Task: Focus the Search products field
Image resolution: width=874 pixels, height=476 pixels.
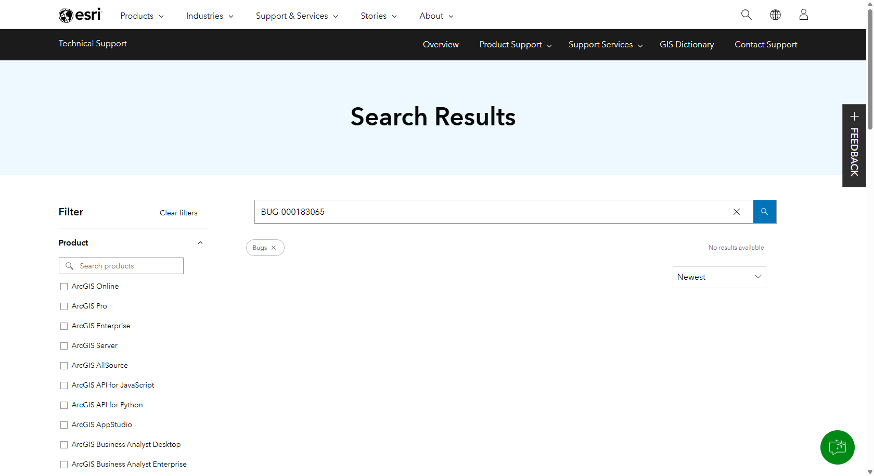Action: [x=121, y=266]
